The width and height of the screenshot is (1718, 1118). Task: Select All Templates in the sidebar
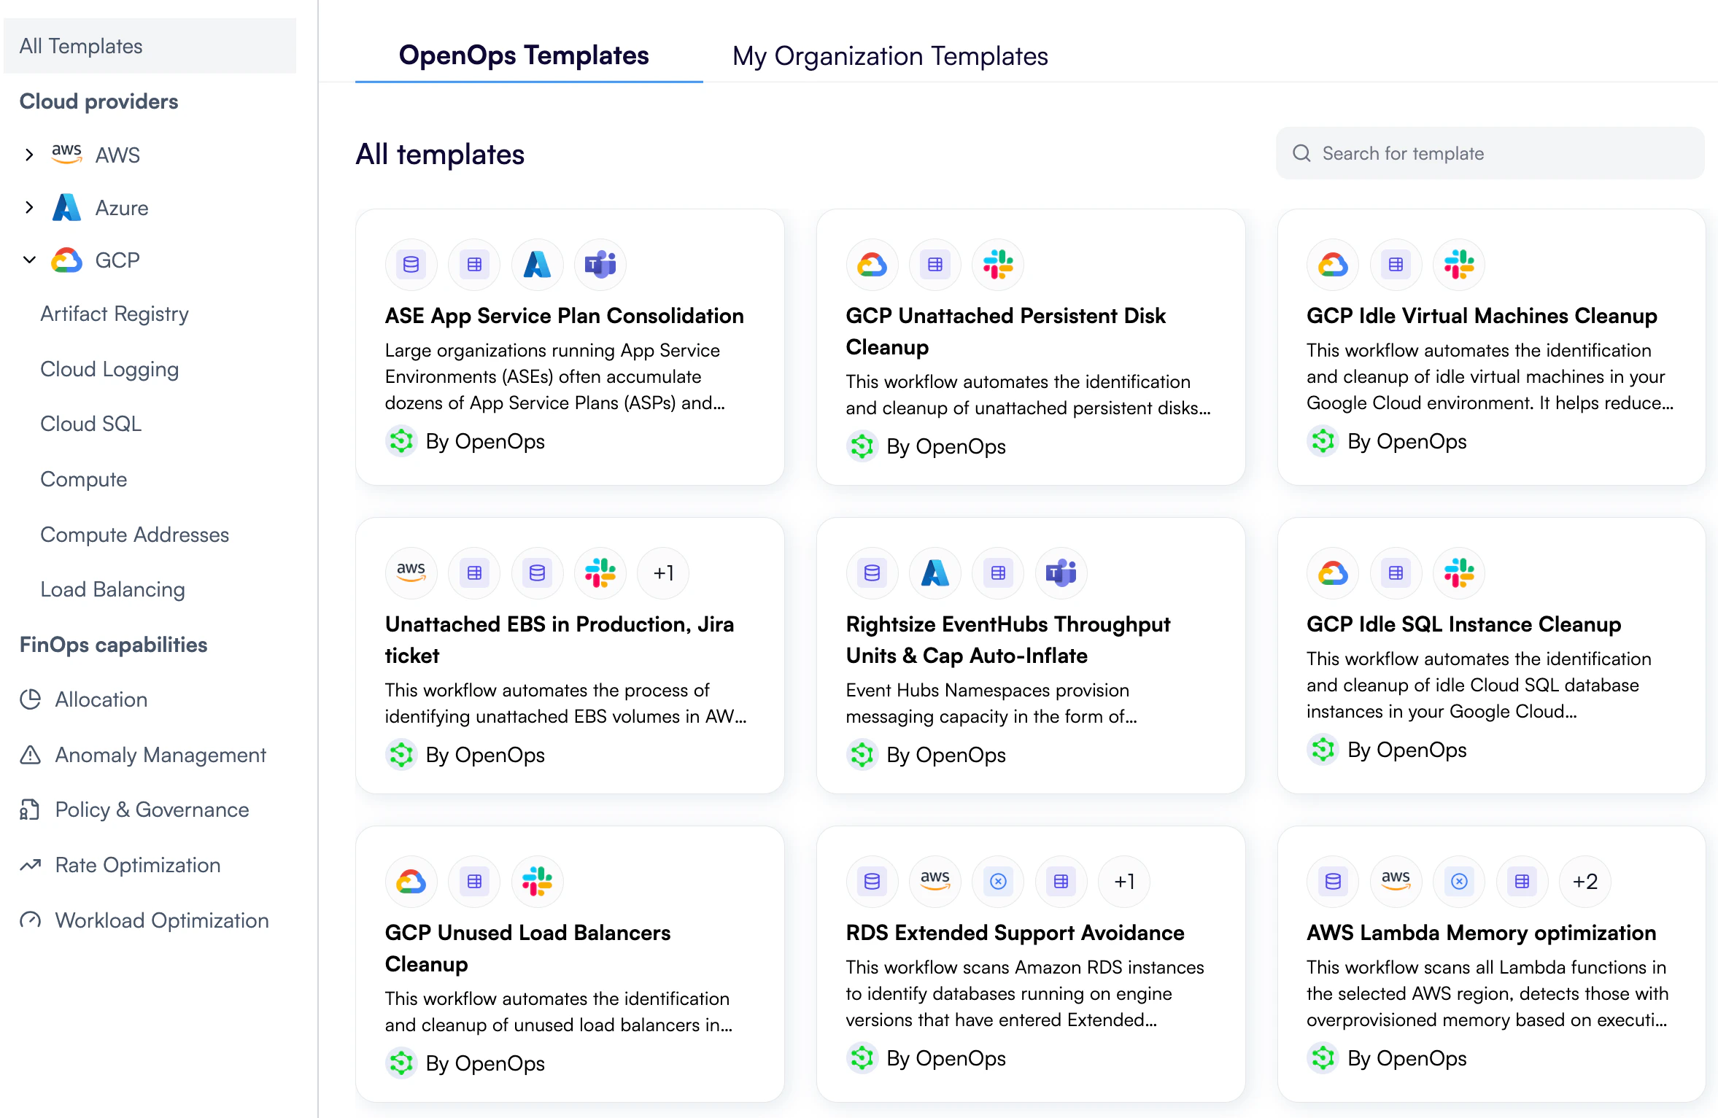click(x=81, y=45)
